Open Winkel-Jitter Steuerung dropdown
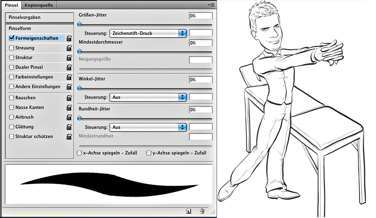 point(148,97)
